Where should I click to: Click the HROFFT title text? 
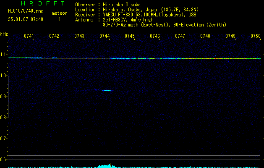click(43, 3)
